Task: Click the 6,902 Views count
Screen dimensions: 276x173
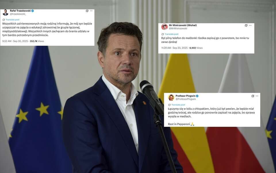Action: 196,48
